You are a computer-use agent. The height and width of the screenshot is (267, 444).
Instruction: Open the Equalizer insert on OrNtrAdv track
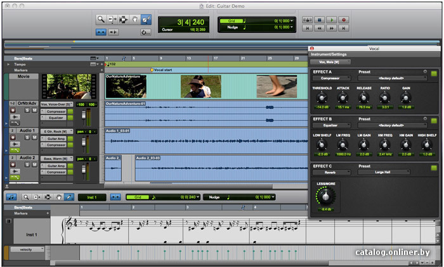(x=54, y=118)
